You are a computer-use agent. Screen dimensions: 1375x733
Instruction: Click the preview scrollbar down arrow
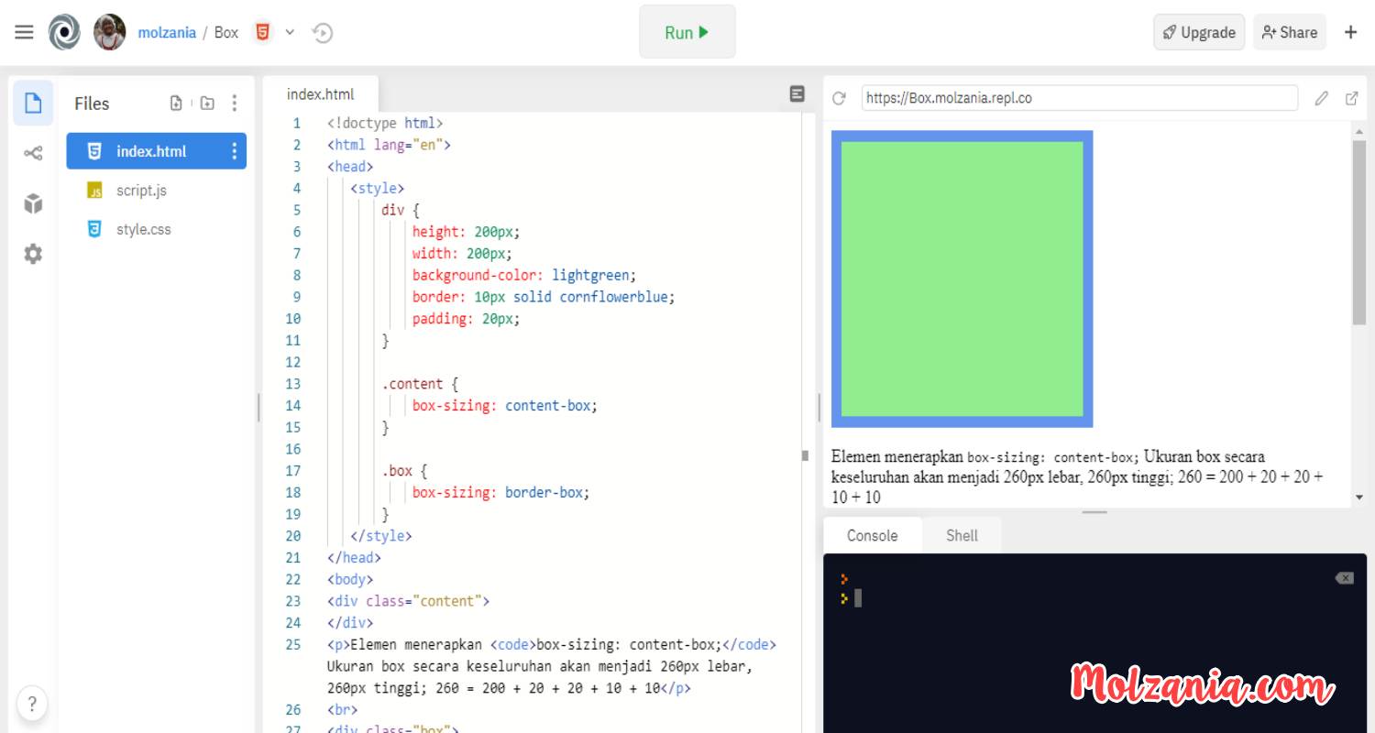1359,498
